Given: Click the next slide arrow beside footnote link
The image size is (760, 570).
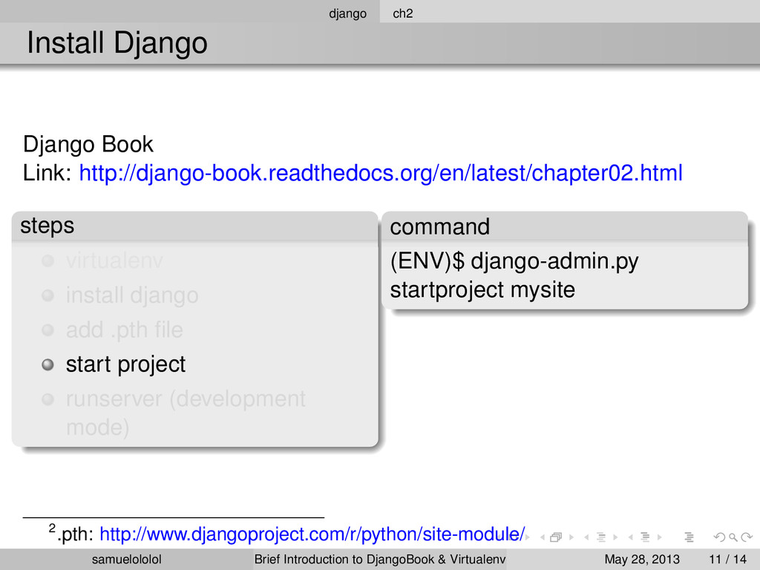Looking at the screenshot, I should point(528,537).
